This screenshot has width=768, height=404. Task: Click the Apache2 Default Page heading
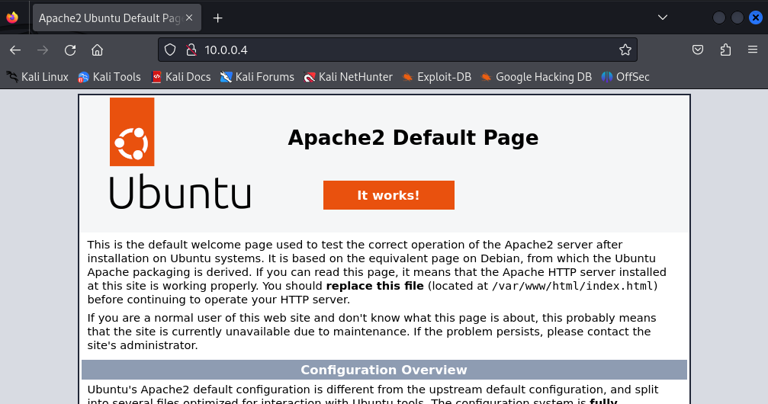coord(413,138)
